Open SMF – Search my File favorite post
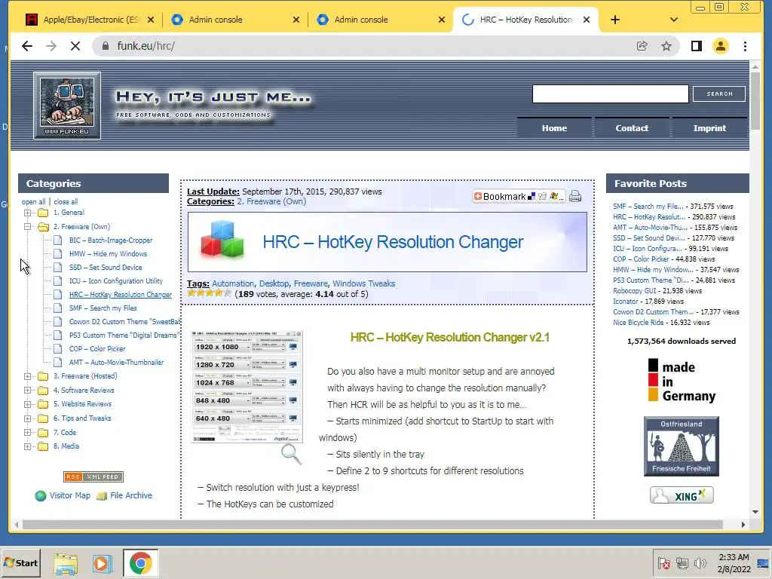Screen dimensions: 772x579 [x=648, y=207]
